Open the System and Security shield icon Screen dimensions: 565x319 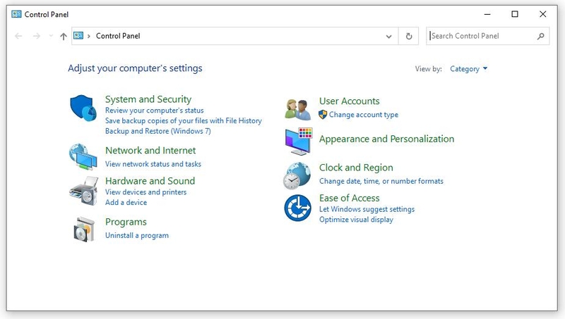tap(83, 108)
